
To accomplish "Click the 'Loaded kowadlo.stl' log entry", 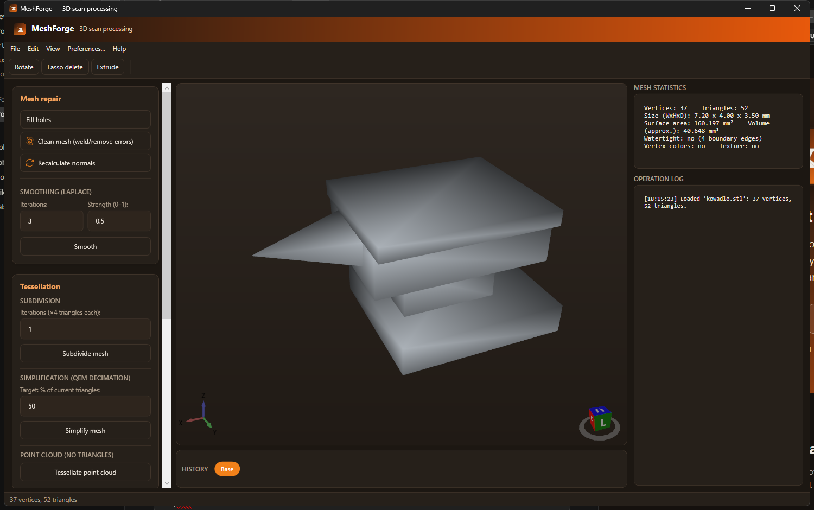I will (x=717, y=202).
